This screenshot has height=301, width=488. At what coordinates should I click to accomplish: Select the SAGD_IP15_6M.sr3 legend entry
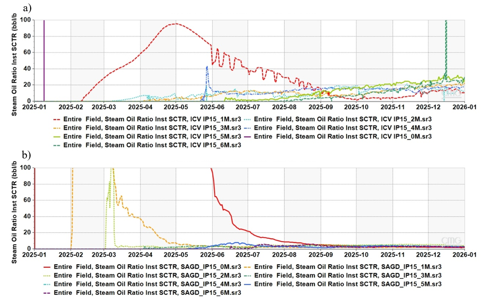142,293
